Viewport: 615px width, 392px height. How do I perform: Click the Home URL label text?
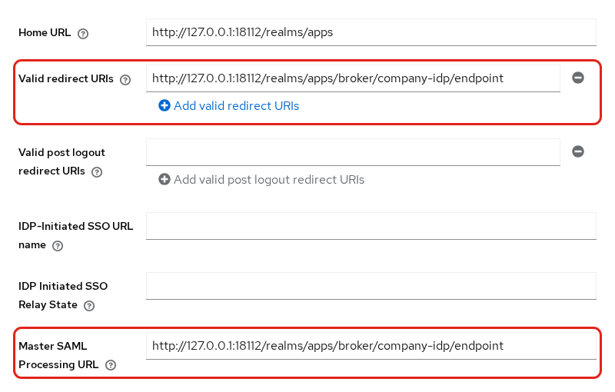click(45, 32)
